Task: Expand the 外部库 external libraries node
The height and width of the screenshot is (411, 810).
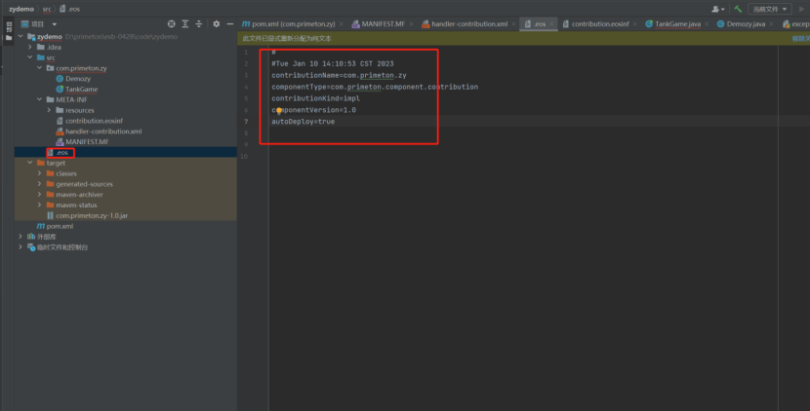Action: pos(20,237)
